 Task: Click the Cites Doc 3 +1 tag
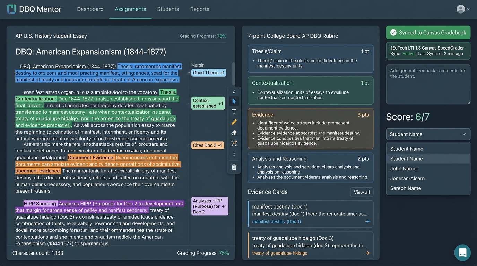click(208, 145)
